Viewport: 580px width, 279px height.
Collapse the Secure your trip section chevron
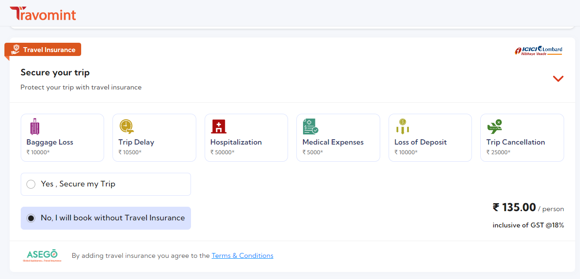click(x=558, y=79)
